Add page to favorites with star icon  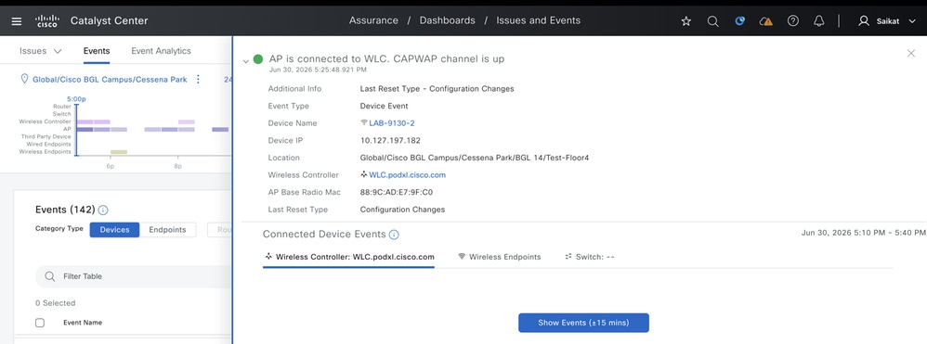685,21
